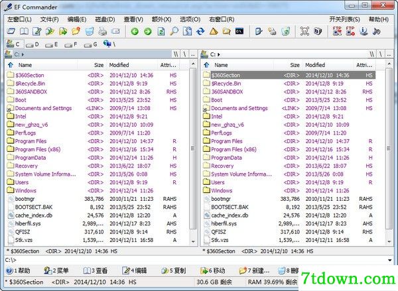Click the first toolbar icon, the parallelogram
This screenshot has height=291, width=398.
coord(11,31)
